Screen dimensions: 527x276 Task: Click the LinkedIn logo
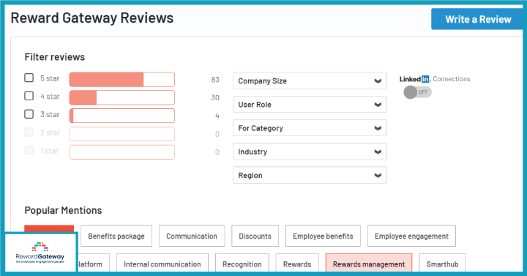pyautogui.click(x=414, y=79)
